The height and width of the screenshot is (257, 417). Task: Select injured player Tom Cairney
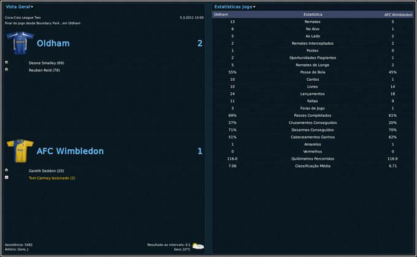52,178
